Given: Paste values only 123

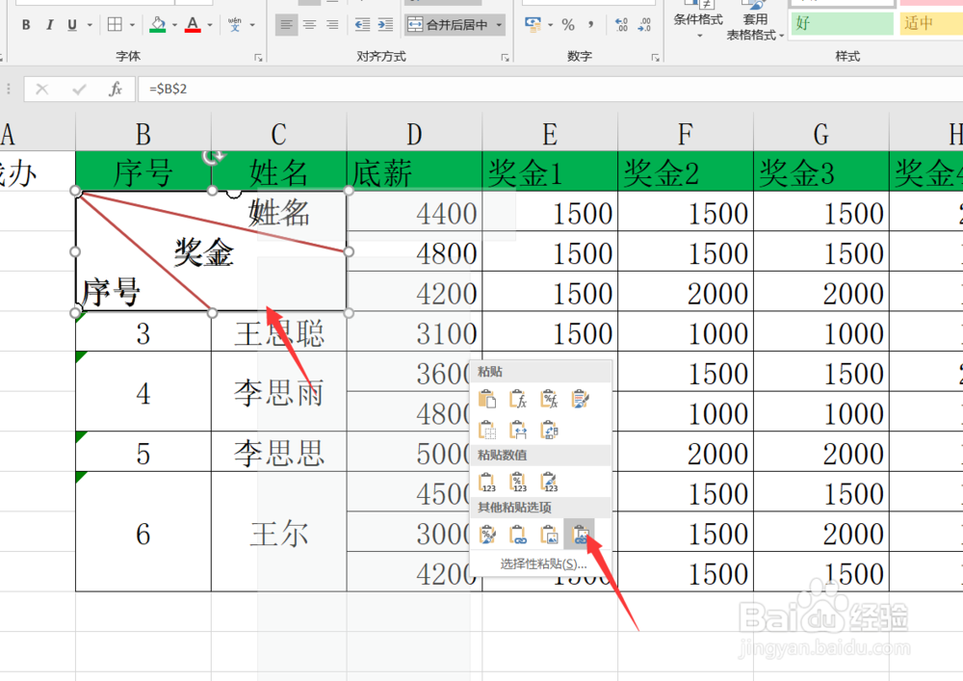Looking at the screenshot, I should 487,482.
